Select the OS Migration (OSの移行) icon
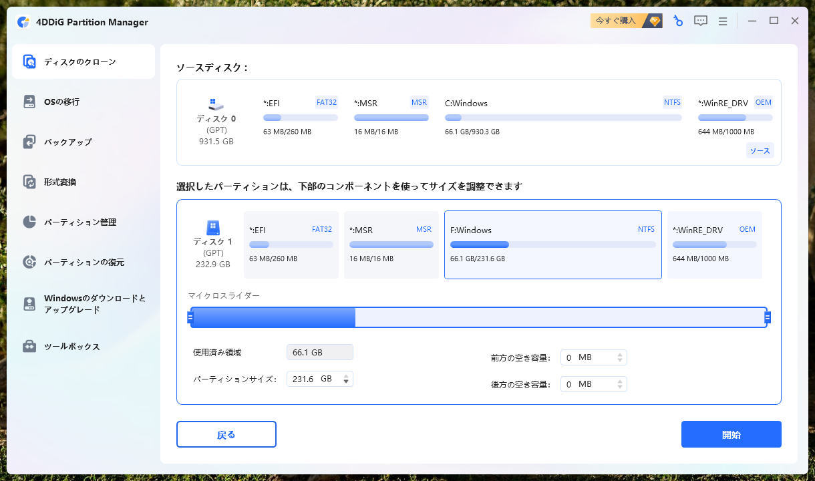 pyautogui.click(x=29, y=102)
